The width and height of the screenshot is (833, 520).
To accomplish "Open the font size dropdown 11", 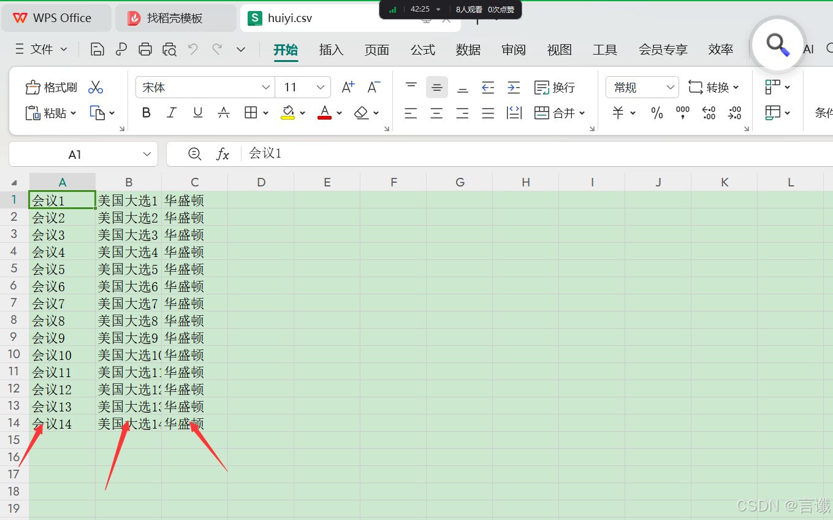I will pyautogui.click(x=321, y=88).
